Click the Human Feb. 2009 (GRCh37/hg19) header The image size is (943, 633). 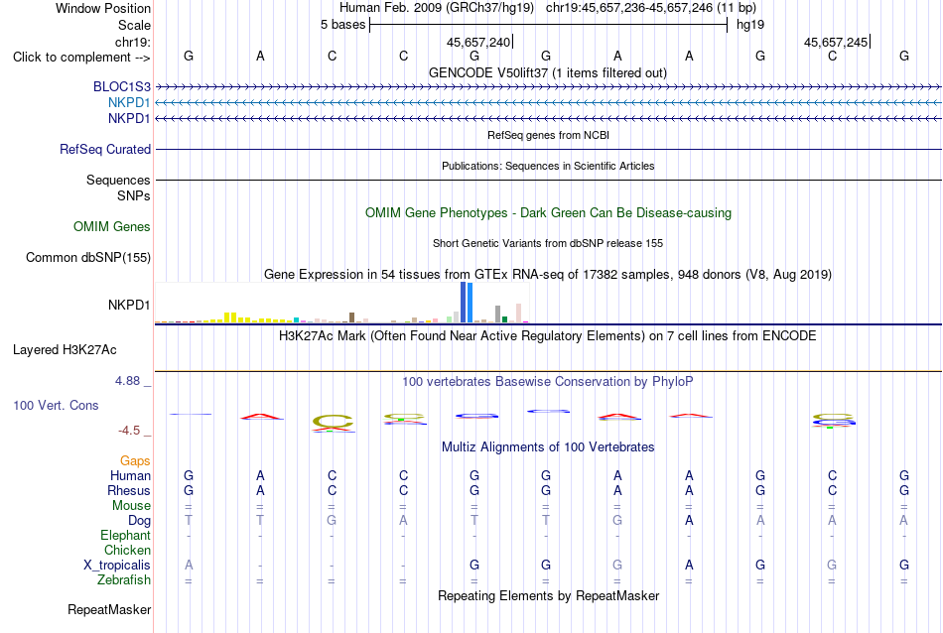pyautogui.click(x=436, y=8)
